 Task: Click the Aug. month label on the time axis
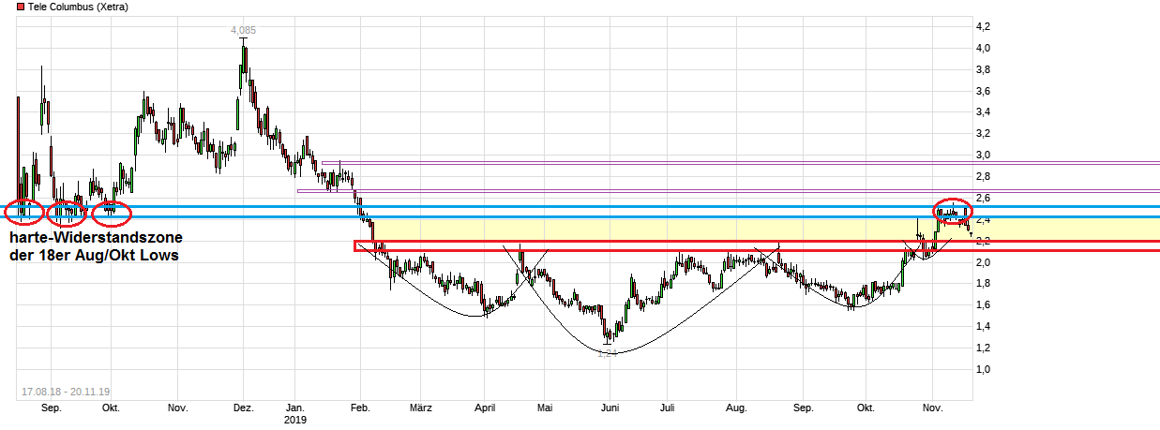(x=736, y=408)
